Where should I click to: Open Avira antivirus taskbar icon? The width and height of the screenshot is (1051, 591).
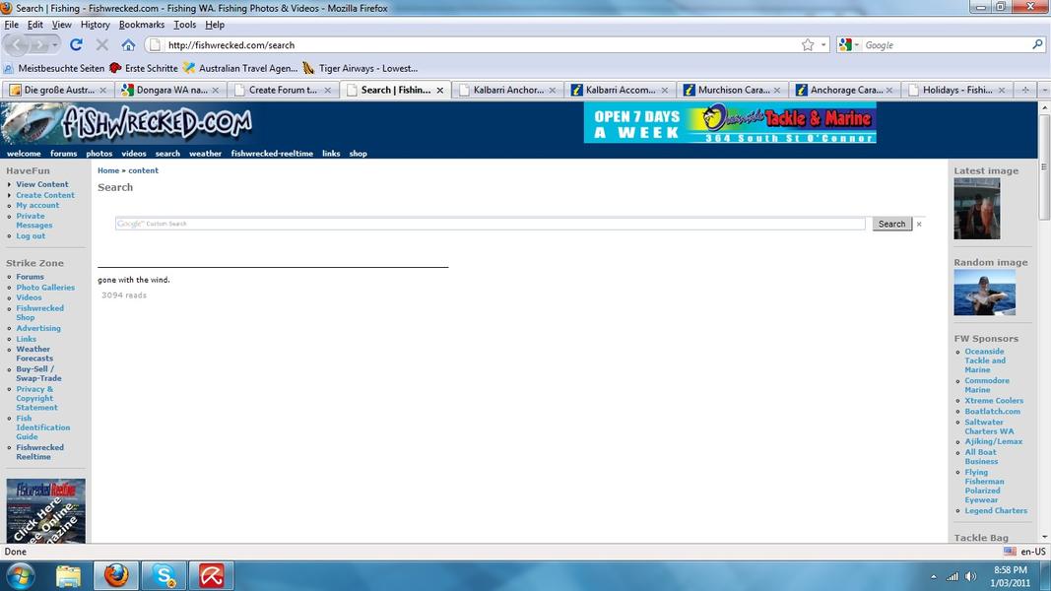pyautogui.click(x=212, y=575)
